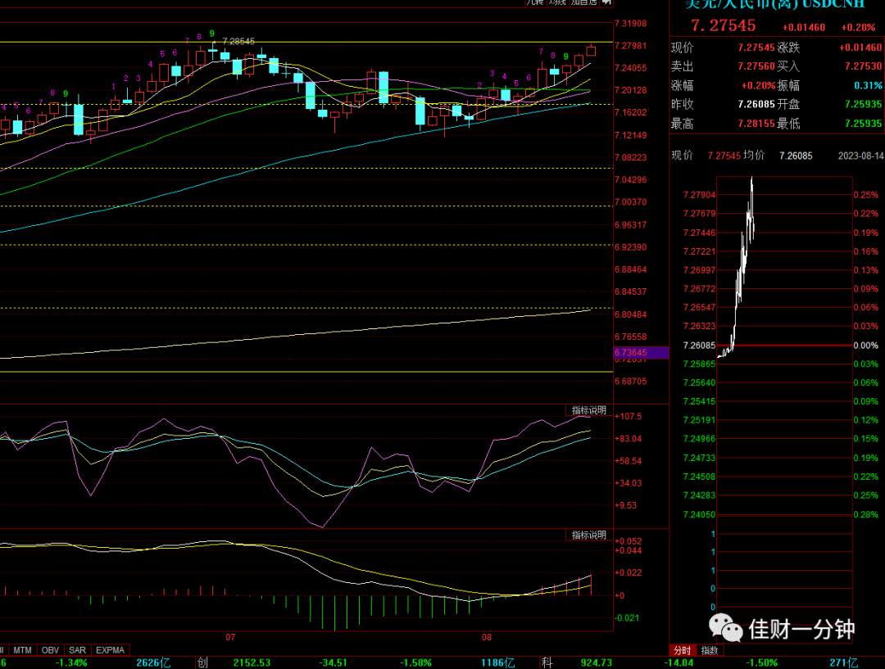Click the latest red candlestick on the chart
Screen dimensions: 885x669
pyautogui.click(x=591, y=51)
